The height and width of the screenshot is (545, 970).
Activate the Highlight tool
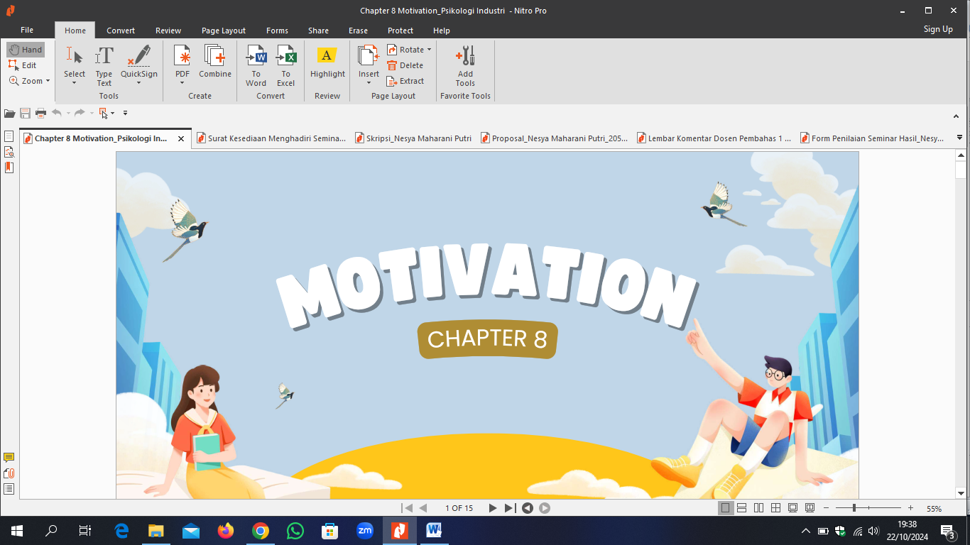(327, 62)
